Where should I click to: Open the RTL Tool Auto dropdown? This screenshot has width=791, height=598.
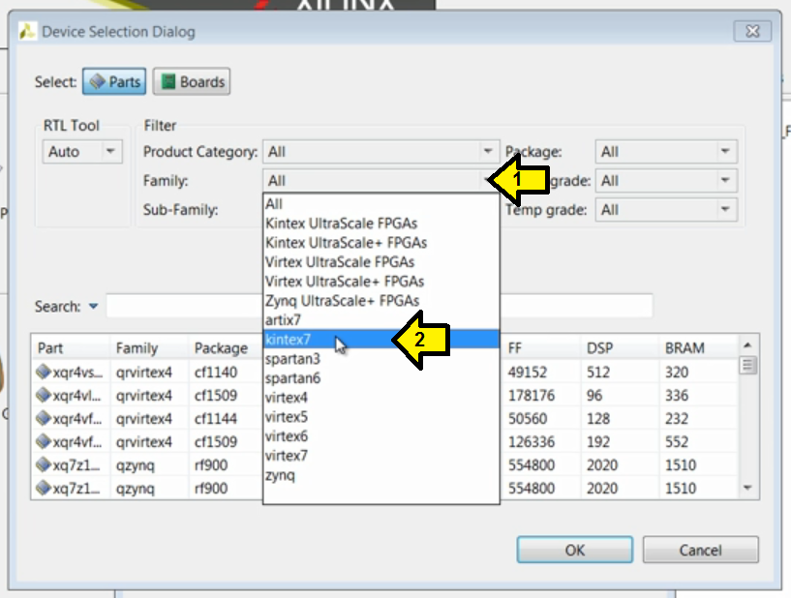pyautogui.click(x=82, y=152)
